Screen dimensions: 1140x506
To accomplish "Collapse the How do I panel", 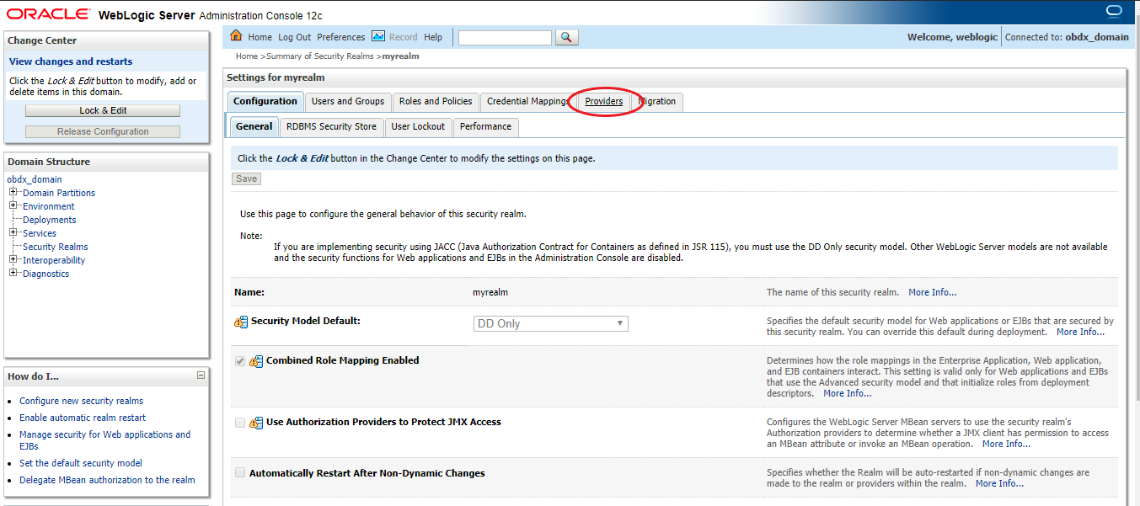I will 201,376.
